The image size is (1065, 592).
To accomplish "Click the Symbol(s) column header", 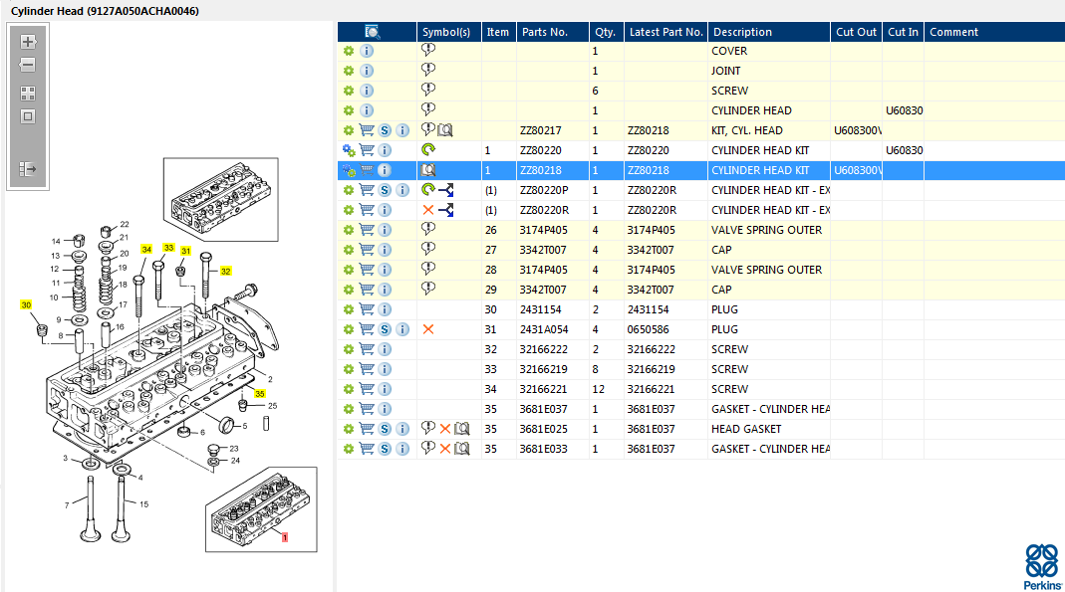I will (446, 32).
